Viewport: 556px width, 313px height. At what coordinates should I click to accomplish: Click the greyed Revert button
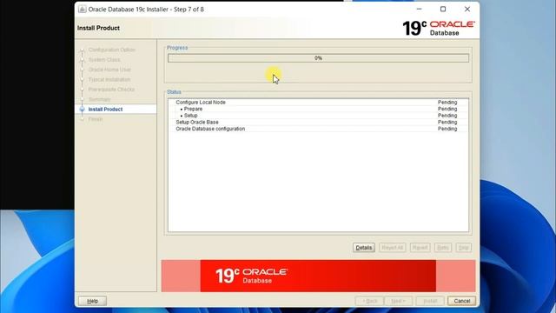click(x=420, y=248)
